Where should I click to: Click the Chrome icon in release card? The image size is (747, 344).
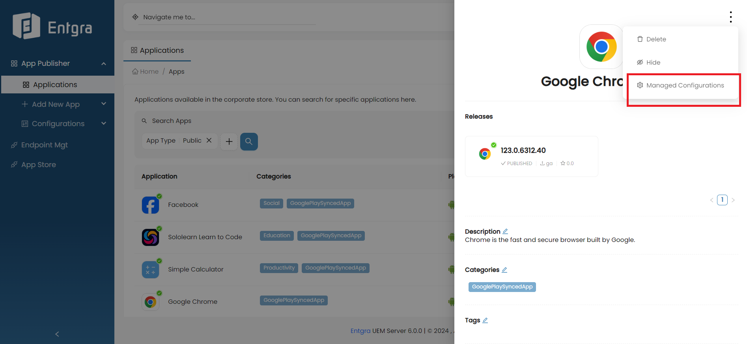pos(485,154)
